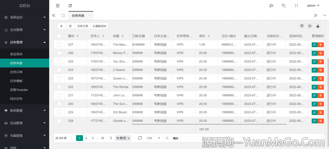Go to next page arrow

click(111, 138)
